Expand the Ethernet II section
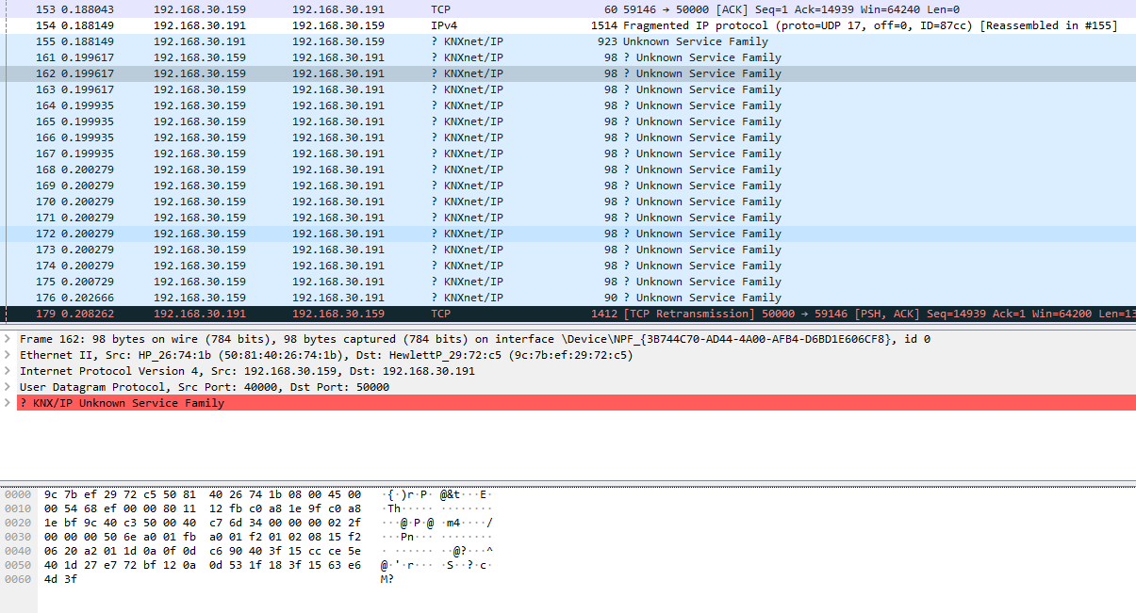This screenshot has width=1136, height=613. (8, 355)
